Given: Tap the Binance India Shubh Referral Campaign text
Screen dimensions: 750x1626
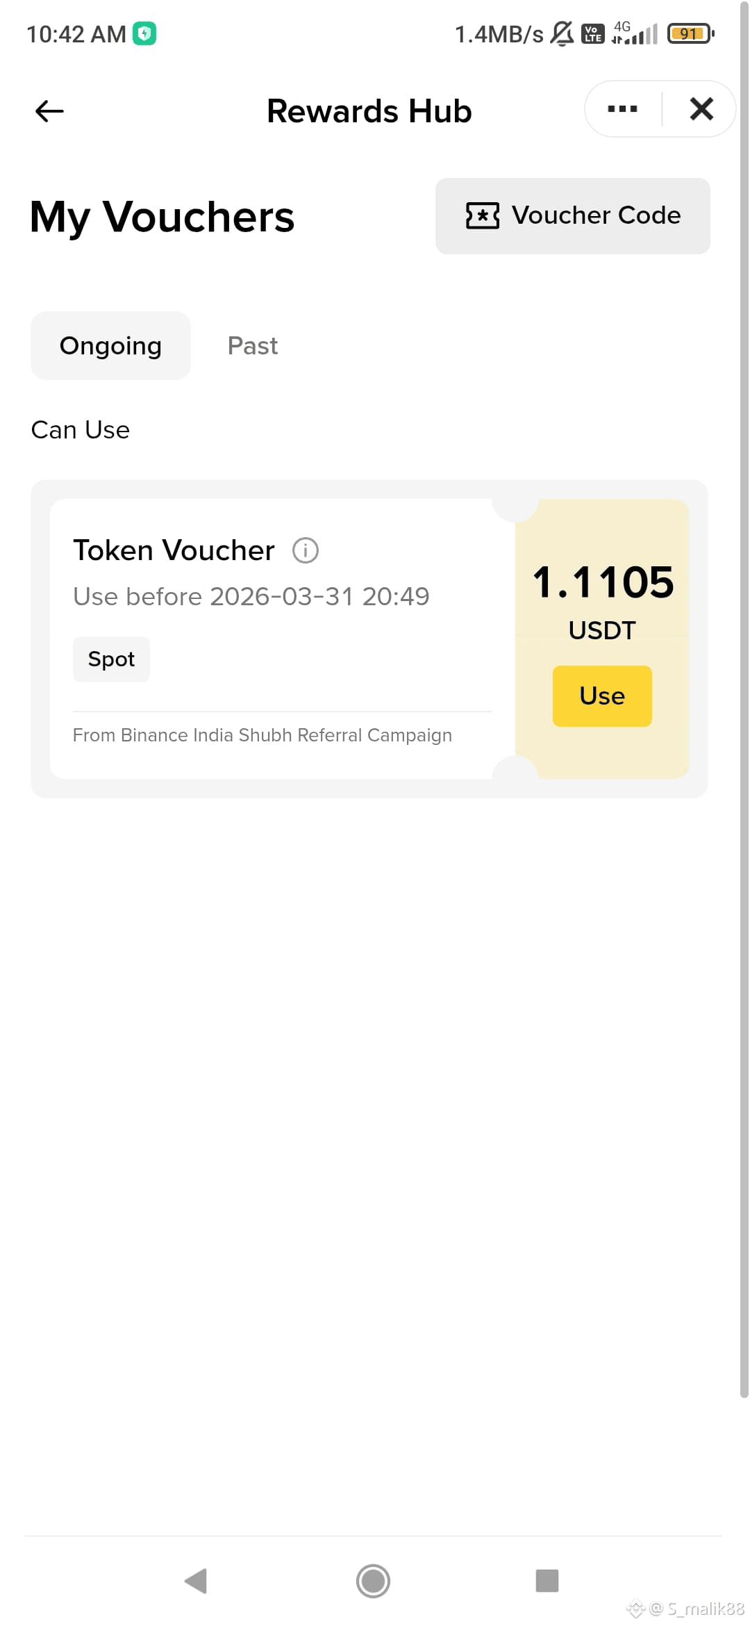Looking at the screenshot, I should tap(262, 735).
